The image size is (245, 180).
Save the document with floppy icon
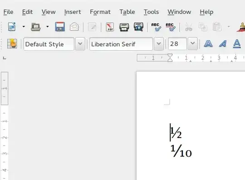click(60, 27)
